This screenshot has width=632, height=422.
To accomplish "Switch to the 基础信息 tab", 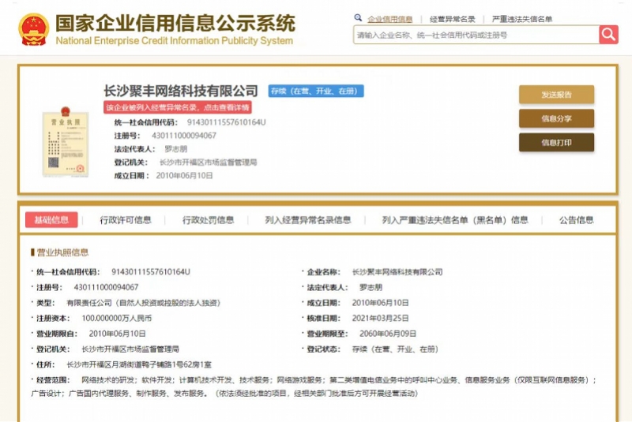I will [51, 219].
